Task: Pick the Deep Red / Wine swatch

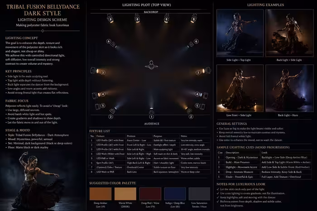Action: tap(150, 194)
